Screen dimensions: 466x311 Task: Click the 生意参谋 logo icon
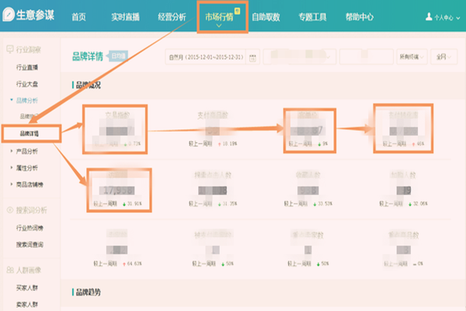pyautogui.click(x=9, y=14)
